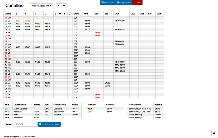218x138 pixels.
Task: Click Ecc value 02:15 on 24 MA
Action: pos(107,86)
